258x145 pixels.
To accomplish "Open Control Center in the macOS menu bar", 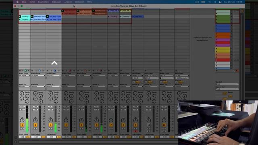I will pos(221,2).
